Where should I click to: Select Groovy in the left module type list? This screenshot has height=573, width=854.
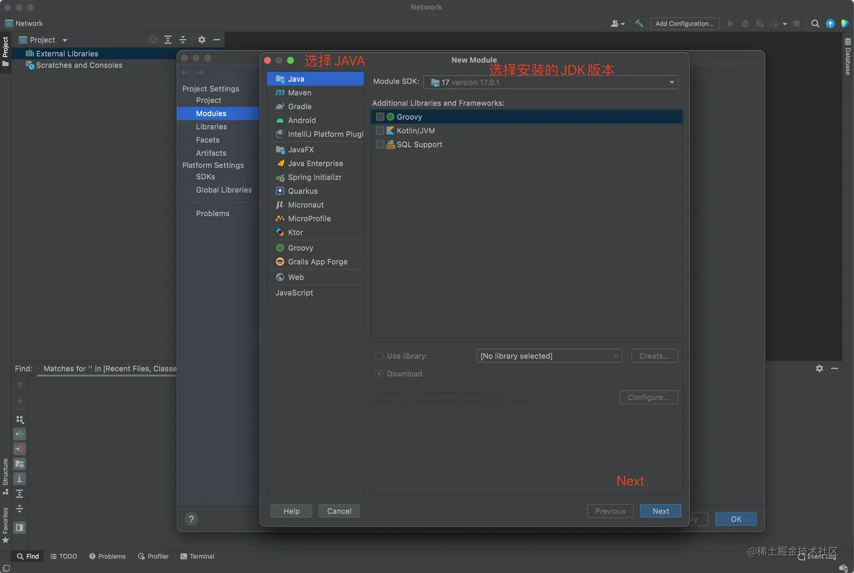315,248
